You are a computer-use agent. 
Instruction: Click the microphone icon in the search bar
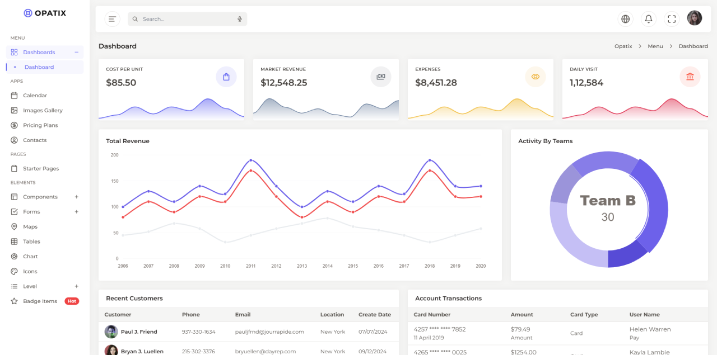(240, 18)
